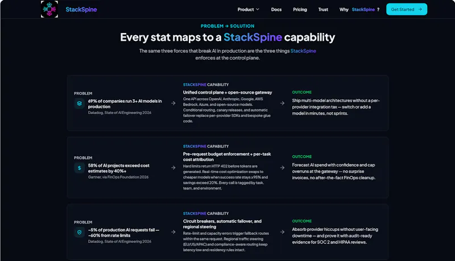Click the shield icon beside ~5% stat
Viewport: 455px width, 261px height.
coord(79,232)
